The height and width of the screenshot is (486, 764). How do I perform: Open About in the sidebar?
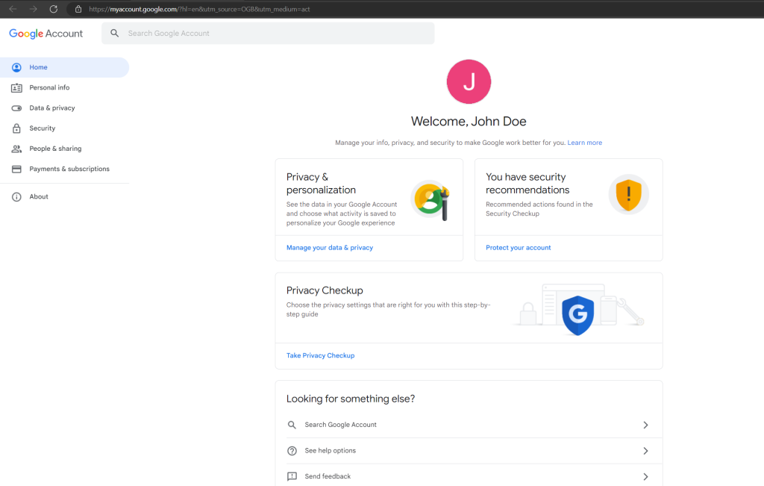(64, 197)
